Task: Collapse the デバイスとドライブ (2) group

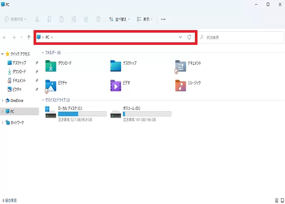Action: tap(43, 100)
